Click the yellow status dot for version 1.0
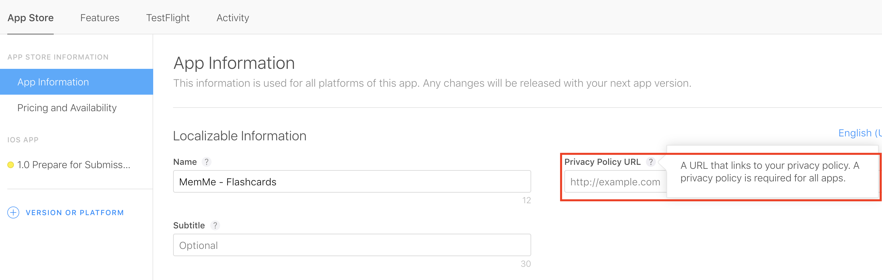This screenshot has width=882, height=280. click(x=11, y=165)
